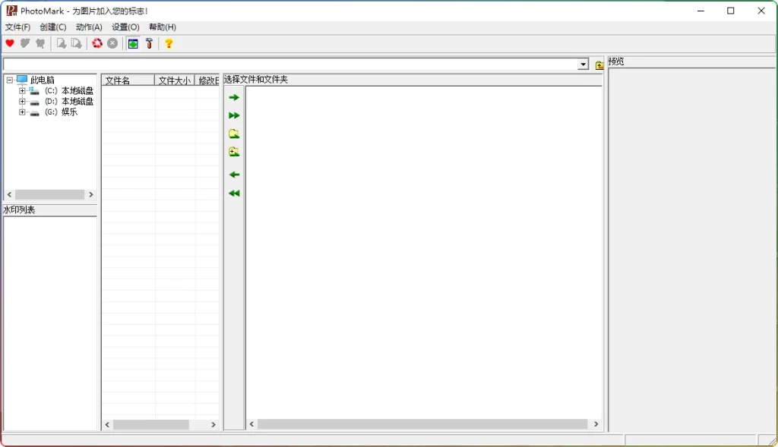
Task: Collapse the 此电脑 tree node
Action: coord(10,80)
